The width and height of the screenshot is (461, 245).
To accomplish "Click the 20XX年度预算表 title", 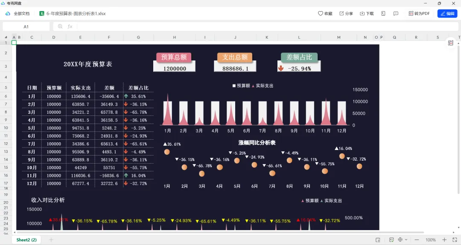I will tap(88, 64).
